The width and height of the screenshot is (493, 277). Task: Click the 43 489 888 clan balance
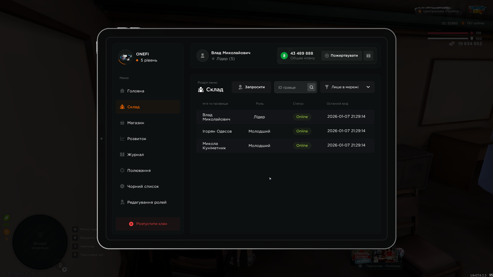pos(302,53)
